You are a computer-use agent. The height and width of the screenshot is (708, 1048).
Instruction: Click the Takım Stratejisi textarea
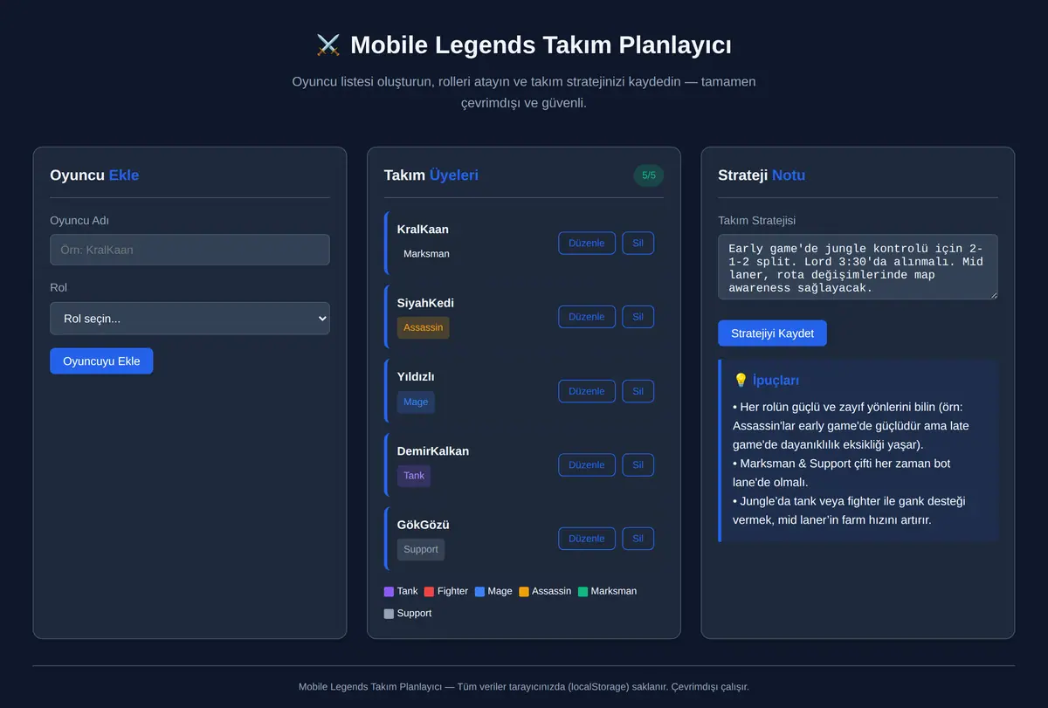click(858, 266)
